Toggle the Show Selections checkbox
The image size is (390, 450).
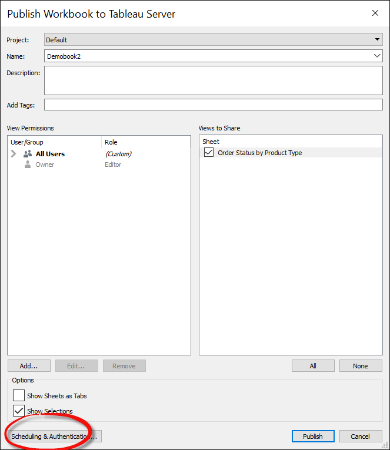tap(19, 411)
